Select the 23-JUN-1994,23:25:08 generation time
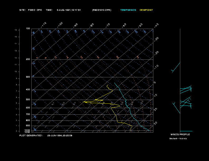 [60, 135]
